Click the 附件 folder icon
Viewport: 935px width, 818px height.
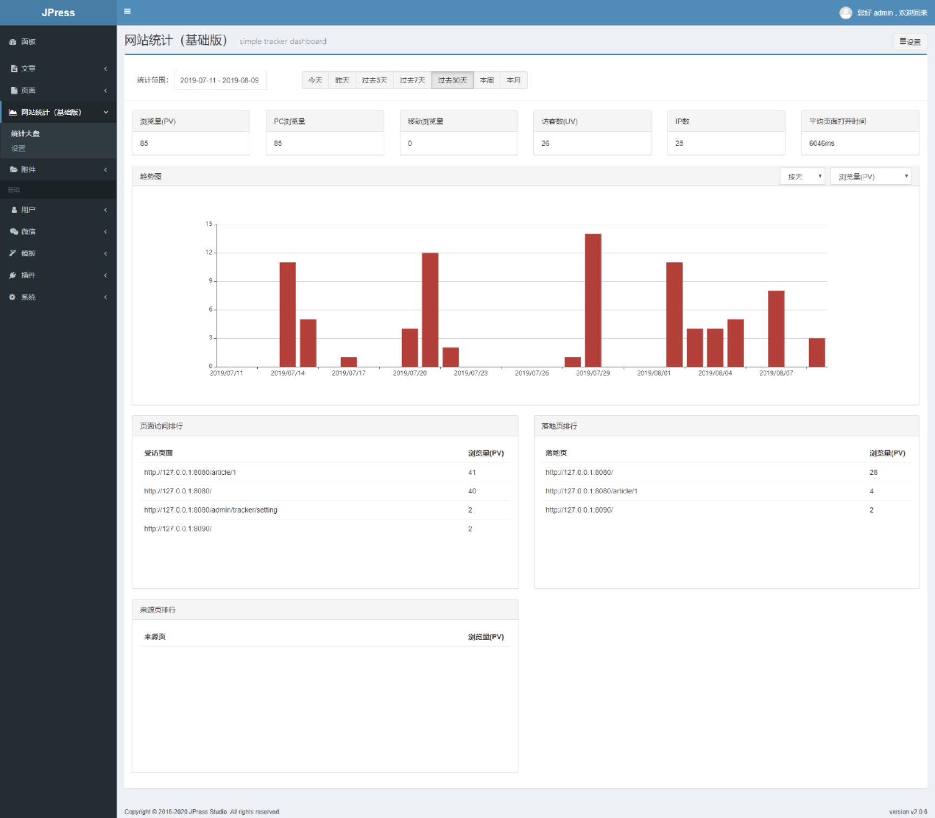tap(14, 170)
